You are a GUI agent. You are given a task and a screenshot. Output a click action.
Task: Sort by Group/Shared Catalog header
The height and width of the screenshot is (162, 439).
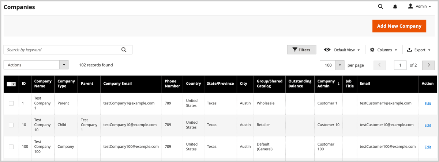tap(270, 84)
